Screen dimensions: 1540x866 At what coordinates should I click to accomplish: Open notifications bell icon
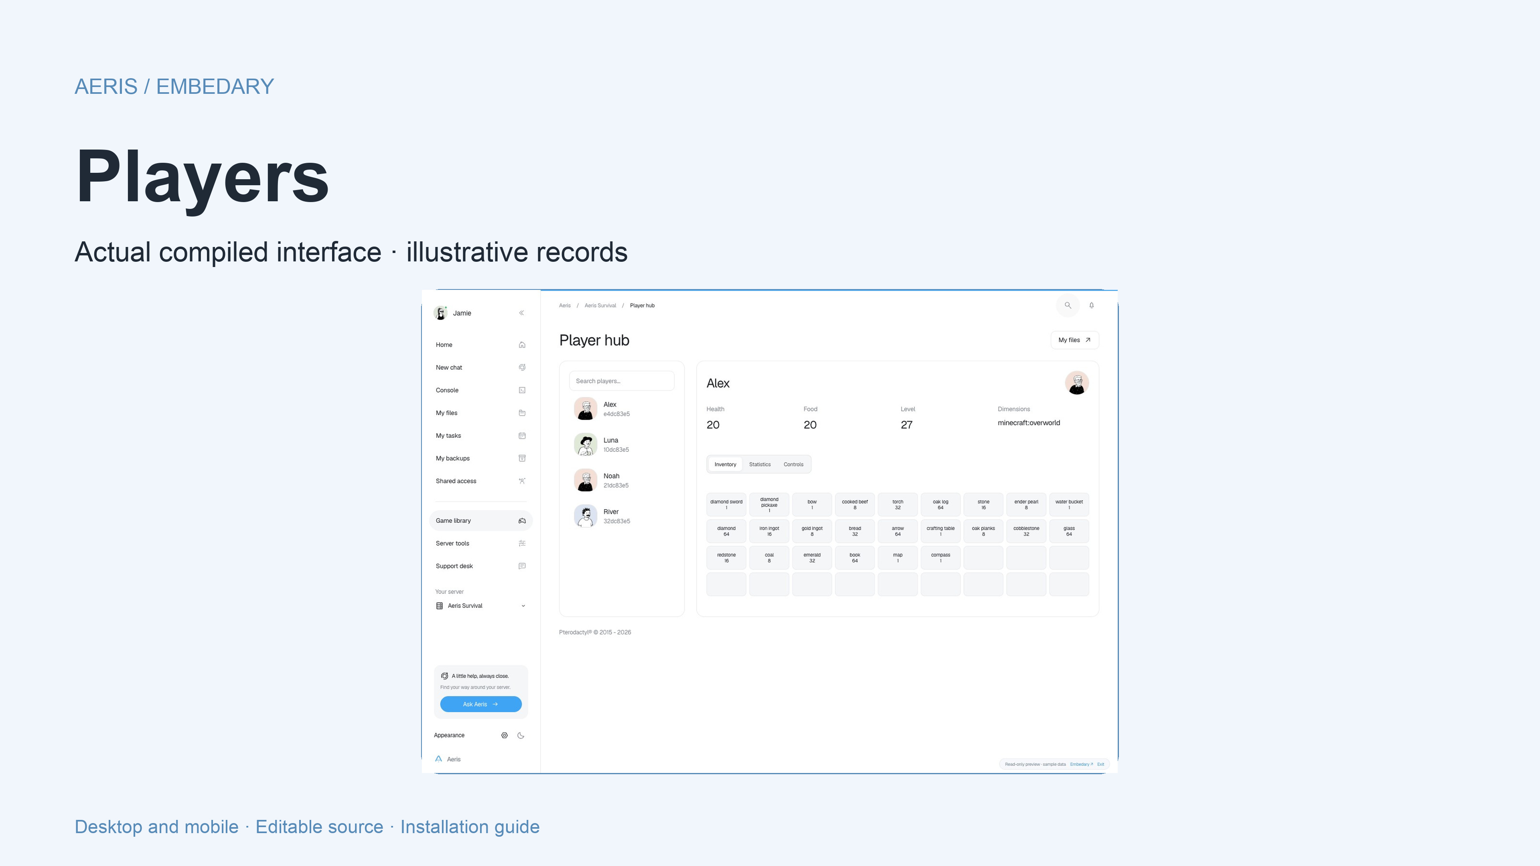point(1092,306)
